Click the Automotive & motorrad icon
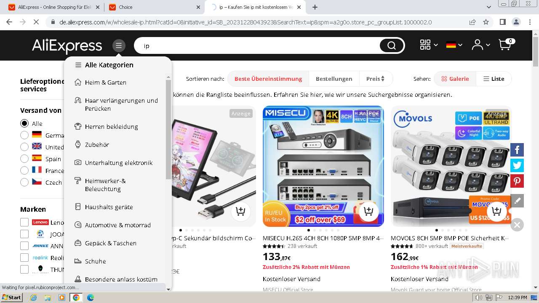Image resolution: width=539 pixels, height=303 pixels. pos(77,225)
